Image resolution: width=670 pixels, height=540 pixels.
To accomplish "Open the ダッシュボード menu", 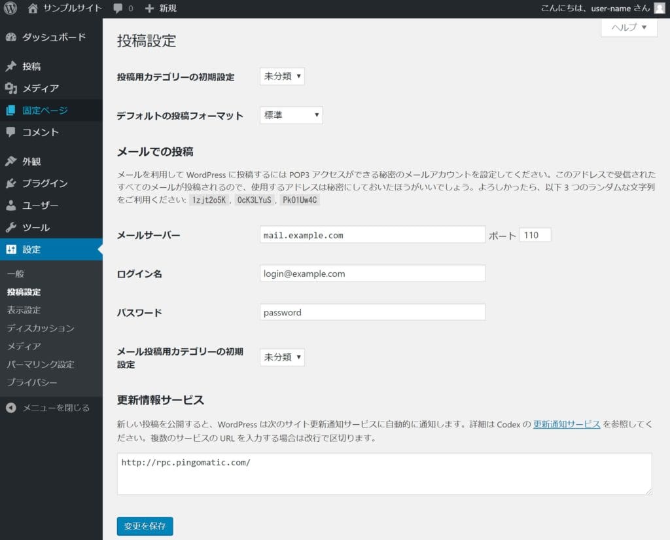I will point(51,37).
